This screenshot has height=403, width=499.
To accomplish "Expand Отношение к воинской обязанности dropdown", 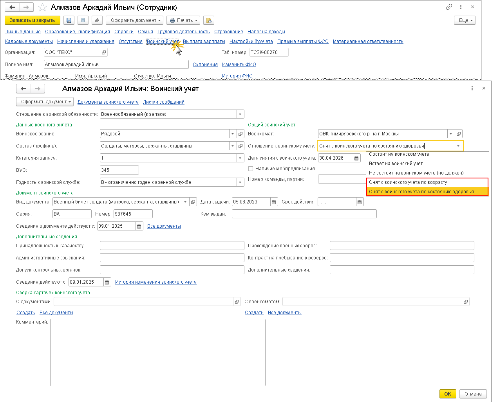I will click(x=240, y=114).
